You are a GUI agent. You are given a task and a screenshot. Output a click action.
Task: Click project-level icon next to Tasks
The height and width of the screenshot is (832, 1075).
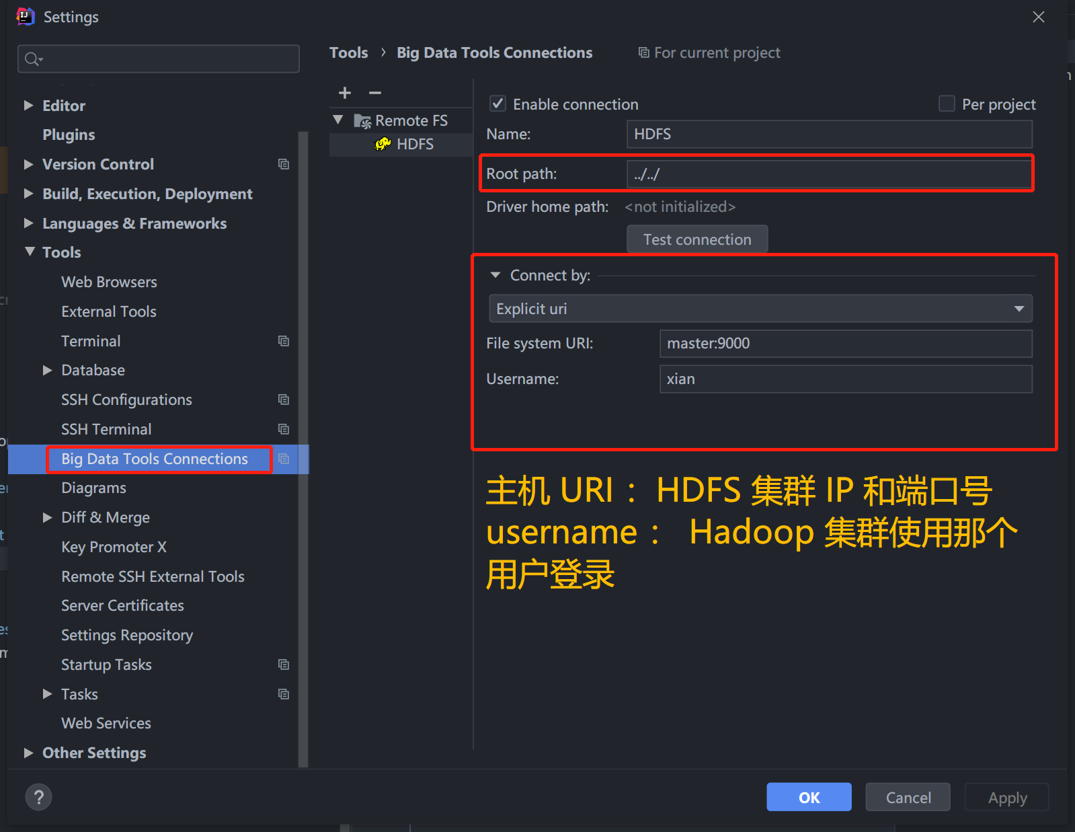coord(284,694)
